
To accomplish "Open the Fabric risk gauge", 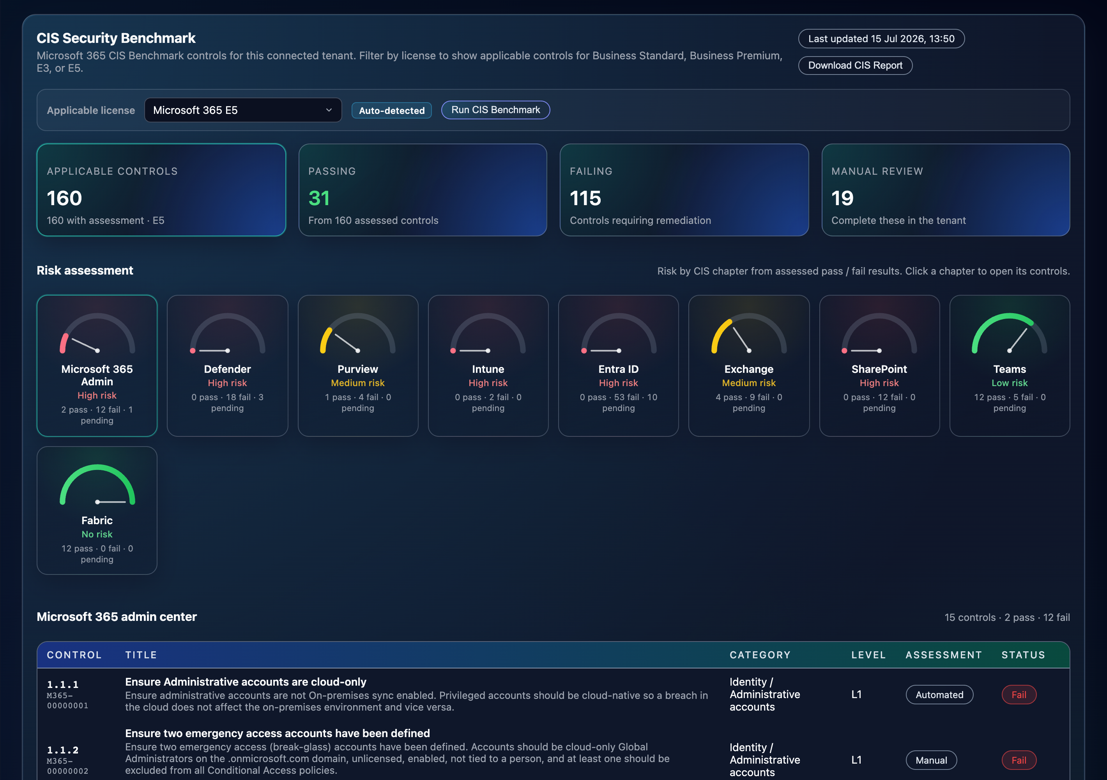I will point(97,511).
